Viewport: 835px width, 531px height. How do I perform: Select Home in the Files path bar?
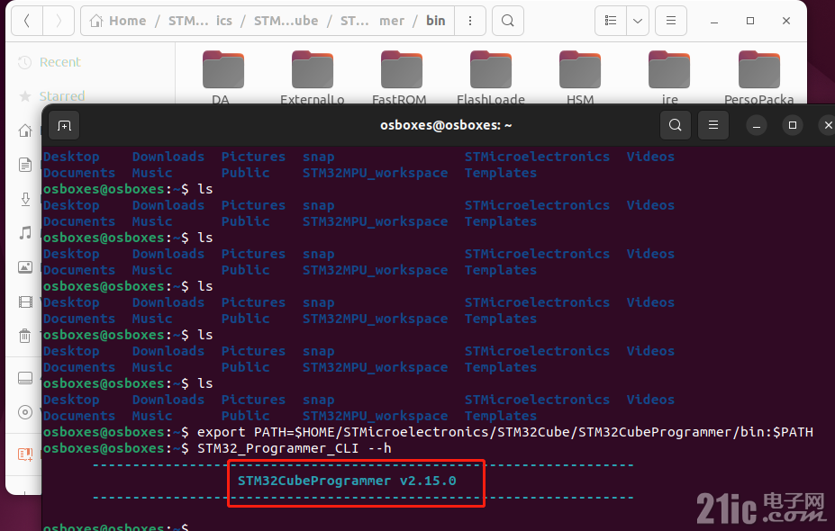click(x=118, y=21)
